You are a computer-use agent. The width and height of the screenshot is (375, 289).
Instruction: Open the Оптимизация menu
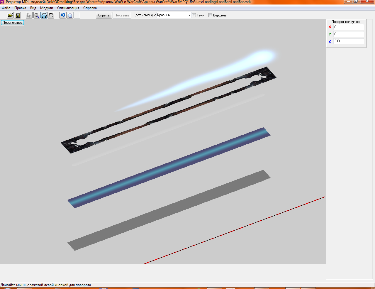[68, 8]
